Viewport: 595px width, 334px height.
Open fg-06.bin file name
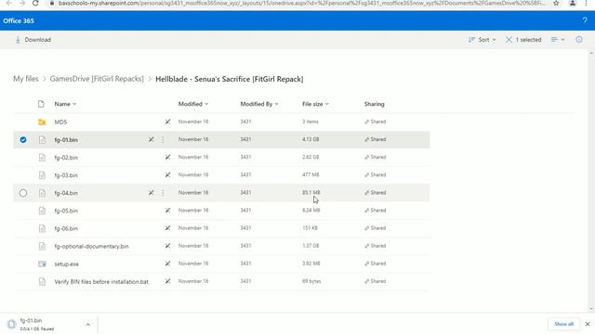pos(66,229)
